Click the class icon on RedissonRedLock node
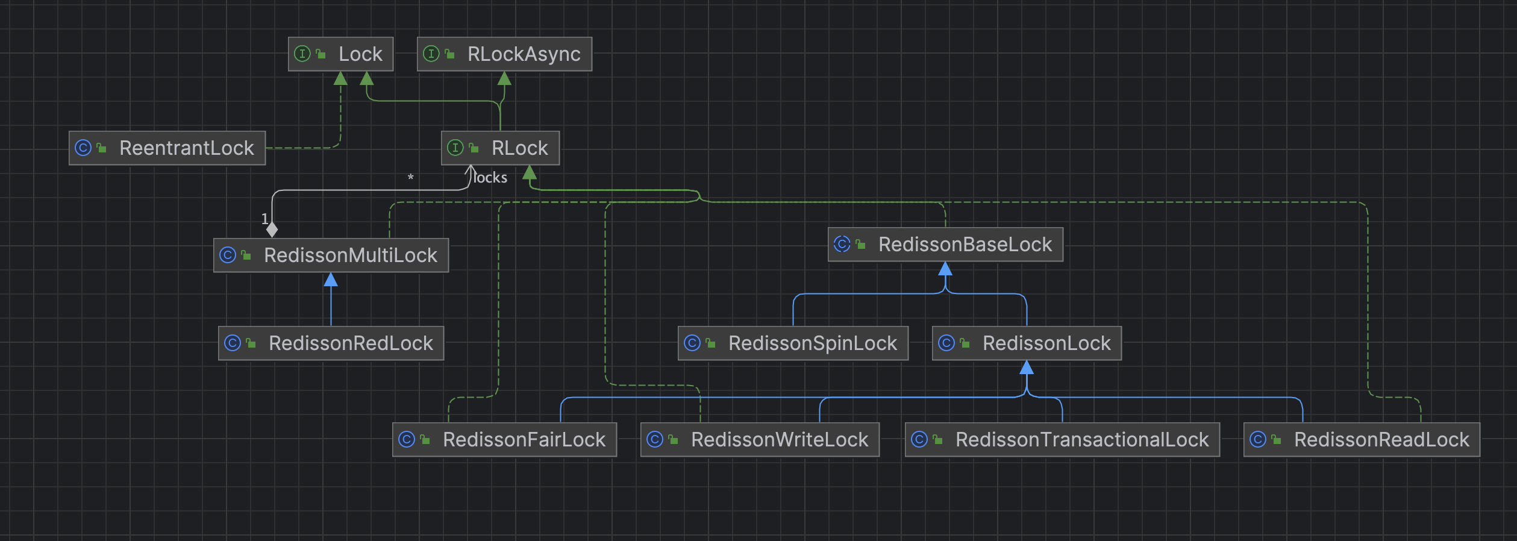1517x541 pixels. 233,343
